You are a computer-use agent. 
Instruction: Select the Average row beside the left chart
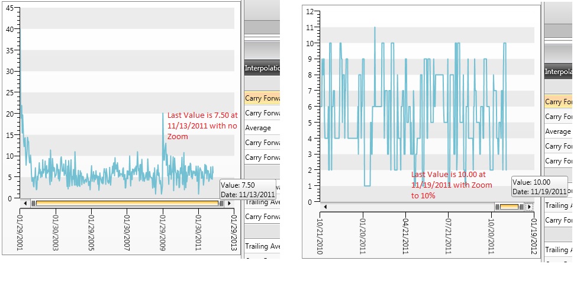[x=262, y=128]
